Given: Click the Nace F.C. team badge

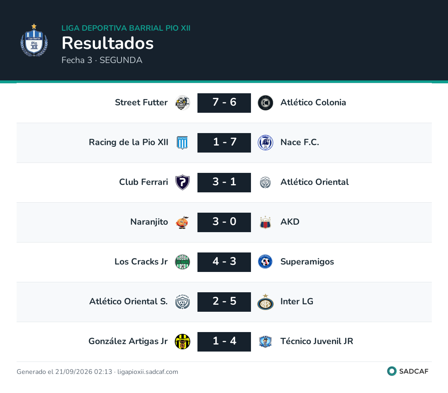Looking at the screenshot, I should [x=265, y=143].
